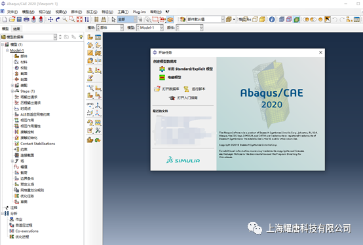
Task: Select the shaded render style icon
Action: click(x=262, y=20)
